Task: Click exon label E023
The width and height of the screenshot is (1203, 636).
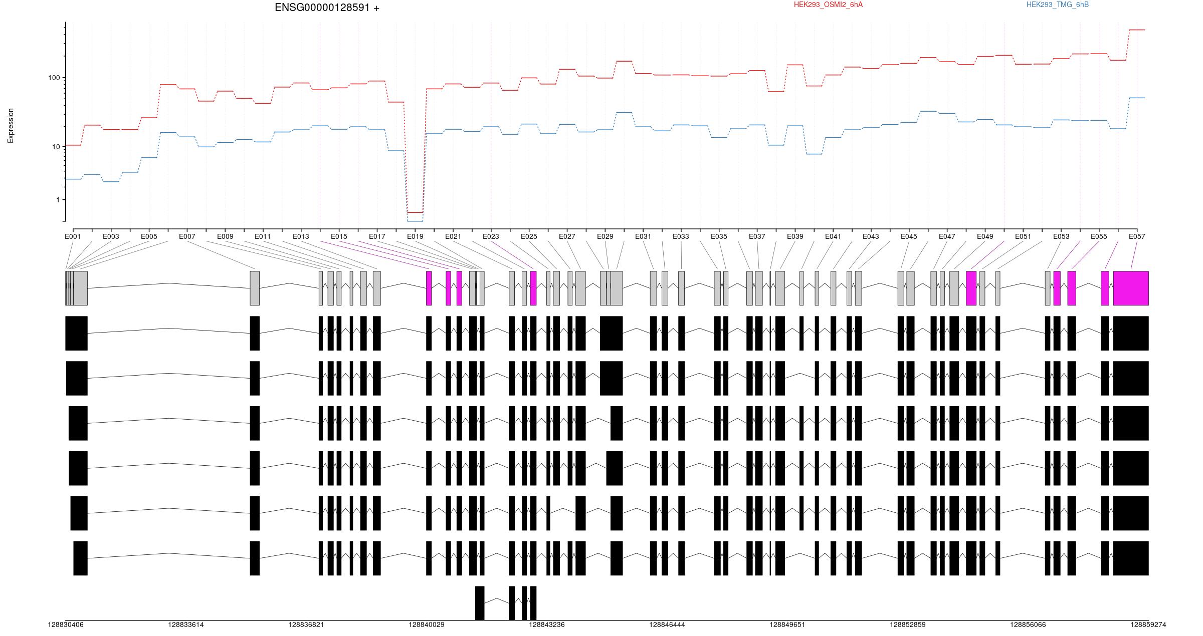Action: [x=491, y=236]
